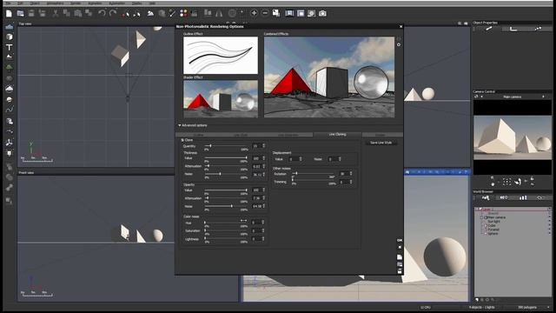Select the cloud tool in left toolbar
This screenshot has height=313, width=556.
pos(10,89)
